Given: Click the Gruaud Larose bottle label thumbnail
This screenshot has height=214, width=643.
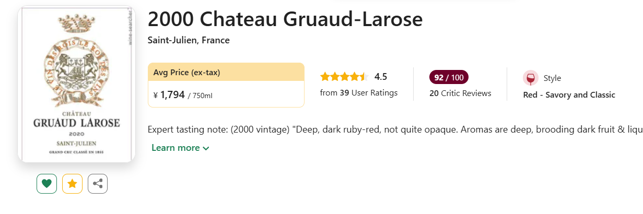Looking at the screenshot, I should [x=76, y=85].
